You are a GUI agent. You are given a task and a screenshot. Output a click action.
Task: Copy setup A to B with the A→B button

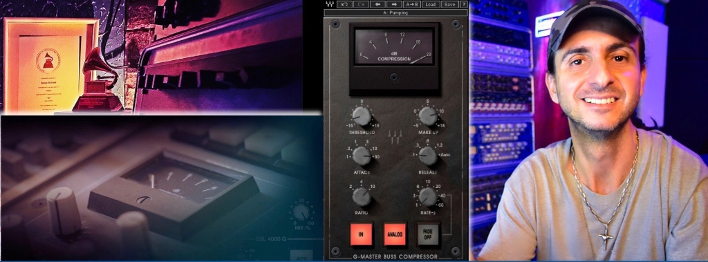412,4
